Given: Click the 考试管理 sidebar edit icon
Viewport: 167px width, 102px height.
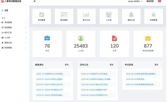Looking at the screenshot, I should pos(3,22).
